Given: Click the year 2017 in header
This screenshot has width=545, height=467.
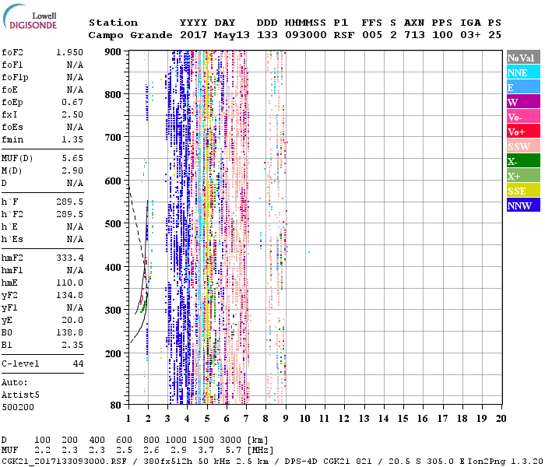Looking at the screenshot, I should pyautogui.click(x=193, y=35).
